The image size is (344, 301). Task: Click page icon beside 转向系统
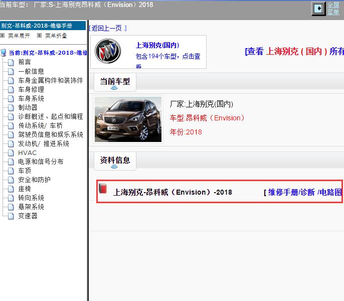[x=11, y=198]
